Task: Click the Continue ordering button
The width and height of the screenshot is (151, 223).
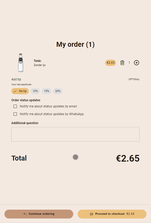Action: pos(39,214)
